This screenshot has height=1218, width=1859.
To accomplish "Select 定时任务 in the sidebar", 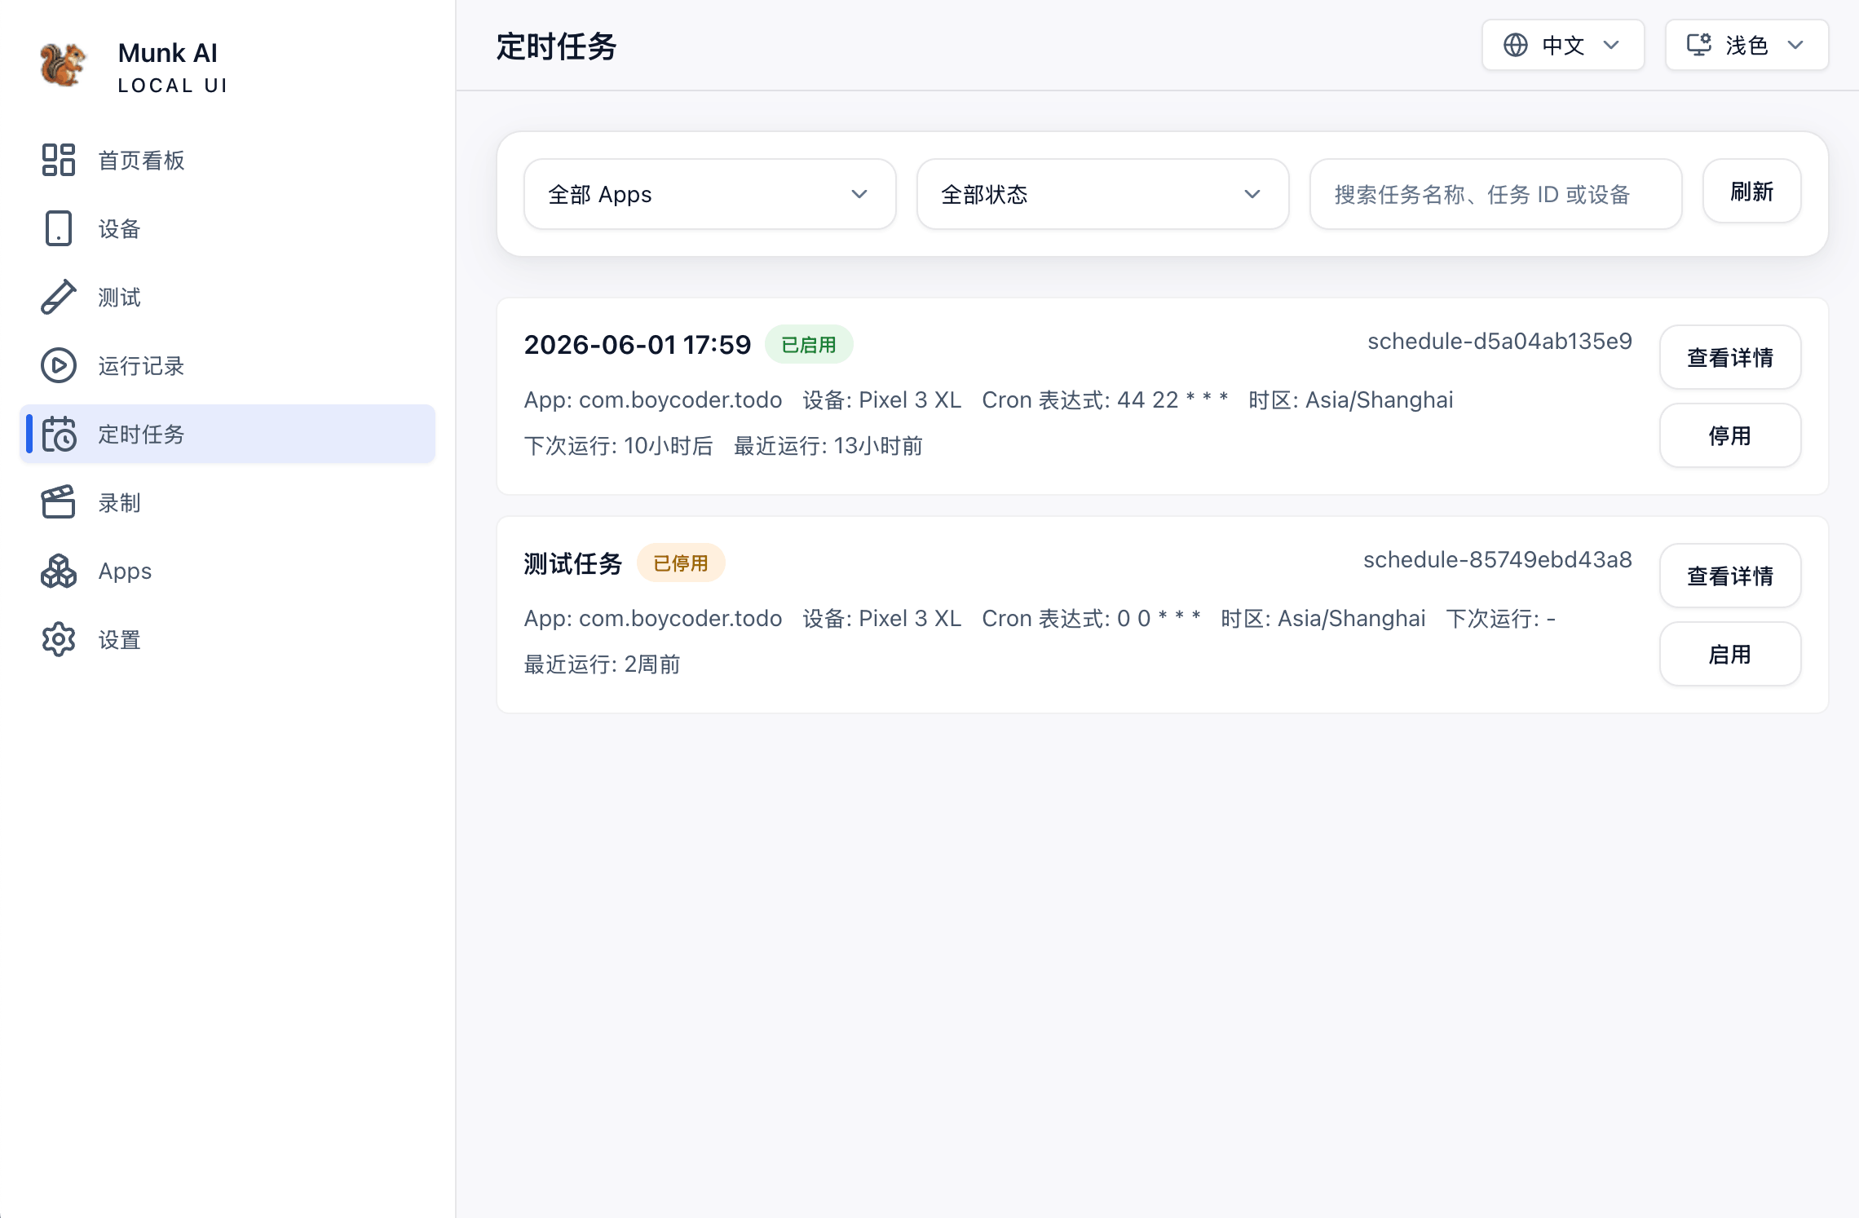I will coord(227,434).
